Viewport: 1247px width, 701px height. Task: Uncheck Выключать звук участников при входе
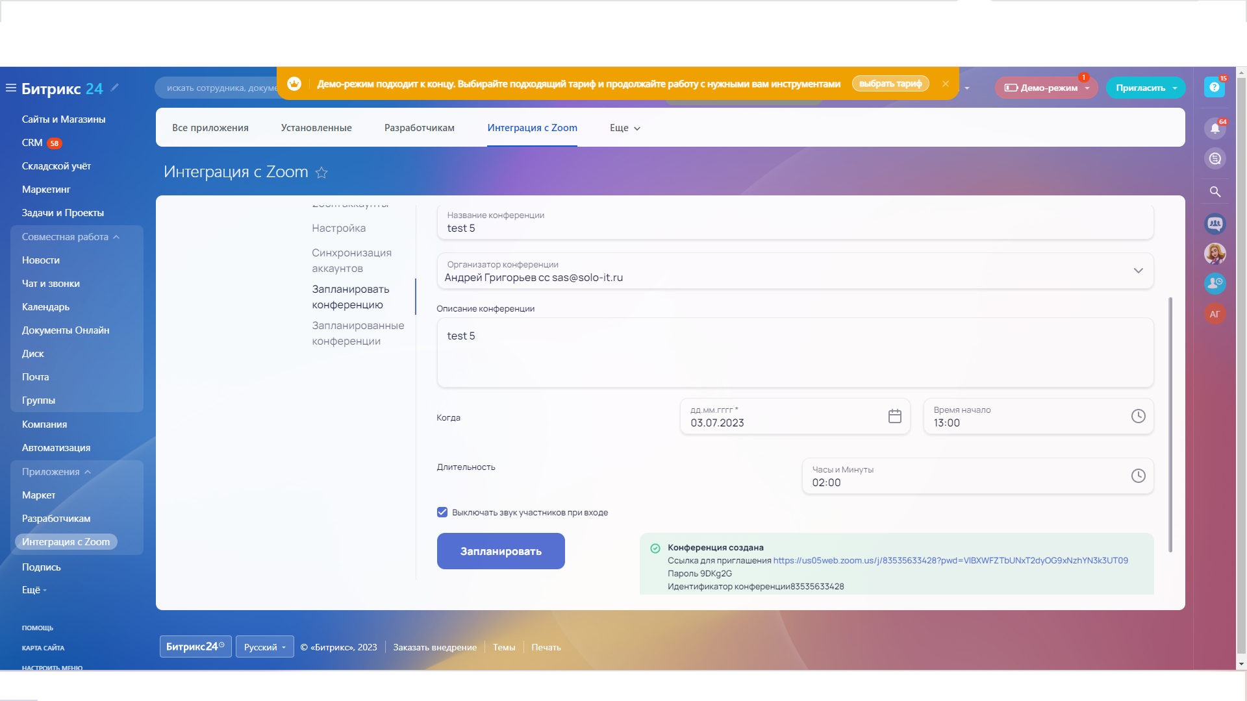coord(442,512)
